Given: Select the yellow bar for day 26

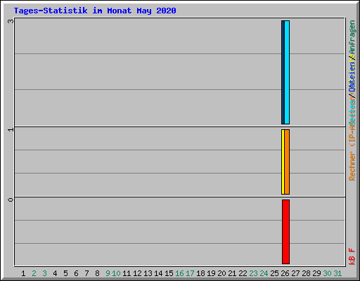Looking at the screenshot, I should coord(283,162).
